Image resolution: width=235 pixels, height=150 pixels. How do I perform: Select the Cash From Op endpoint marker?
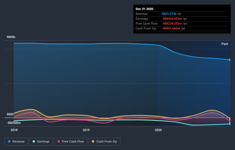pyautogui.click(x=230, y=119)
